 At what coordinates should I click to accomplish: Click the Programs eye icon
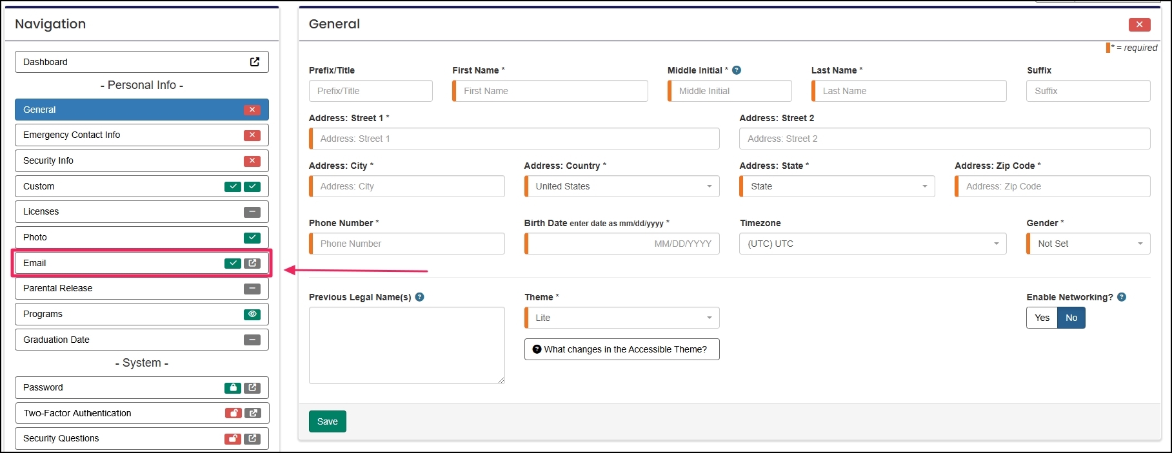(x=252, y=314)
